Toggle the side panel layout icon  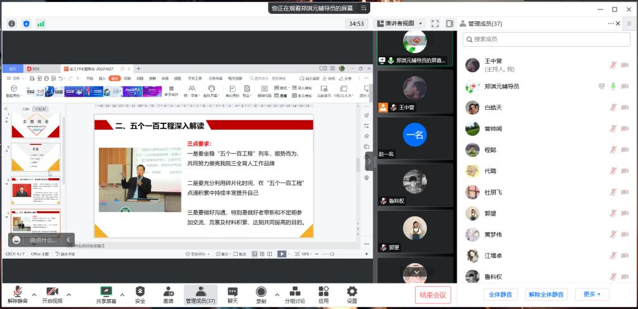[x=450, y=24]
